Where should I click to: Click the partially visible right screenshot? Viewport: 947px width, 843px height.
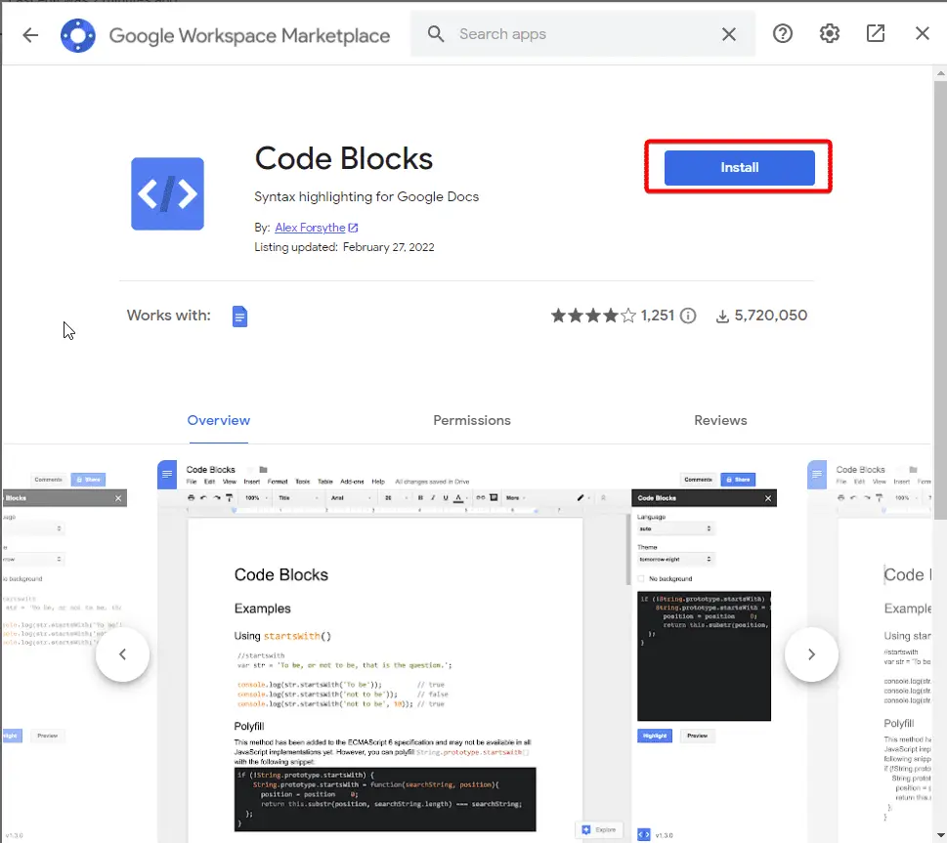pyautogui.click(x=870, y=652)
